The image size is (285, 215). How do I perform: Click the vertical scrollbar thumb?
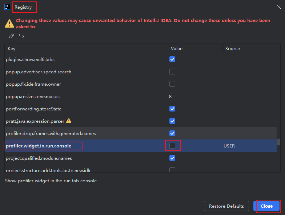coord(278,142)
